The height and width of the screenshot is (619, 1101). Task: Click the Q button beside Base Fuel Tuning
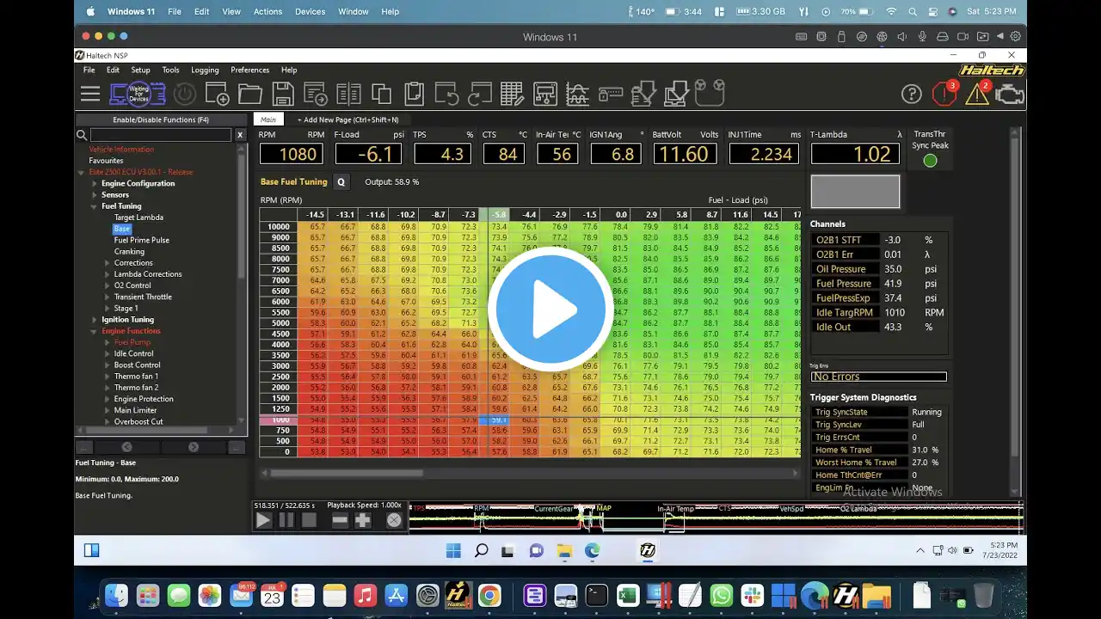coord(341,182)
